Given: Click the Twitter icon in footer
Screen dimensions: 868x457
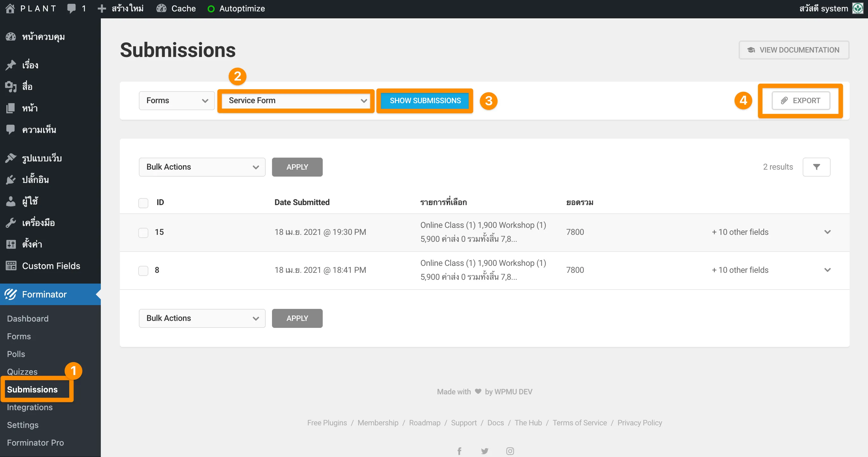Looking at the screenshot, I should click(x=484, y=451).
